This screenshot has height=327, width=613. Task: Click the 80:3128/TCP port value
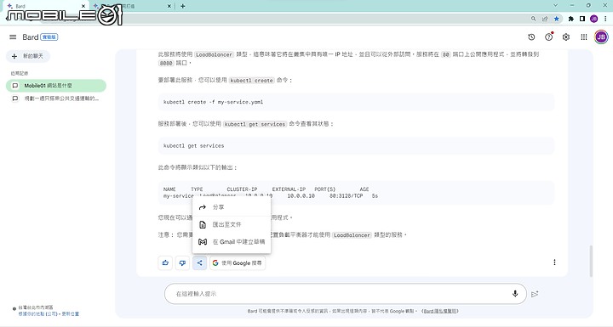346,196
